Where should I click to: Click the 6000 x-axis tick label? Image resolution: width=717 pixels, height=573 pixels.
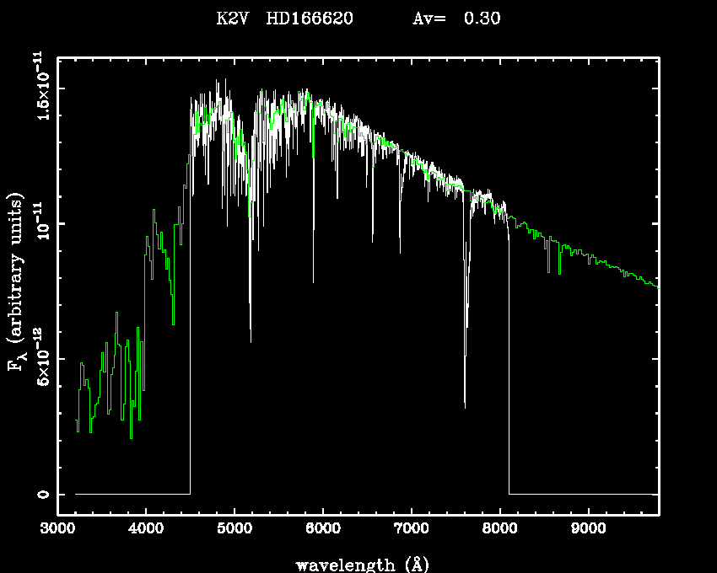pos(323,529)
